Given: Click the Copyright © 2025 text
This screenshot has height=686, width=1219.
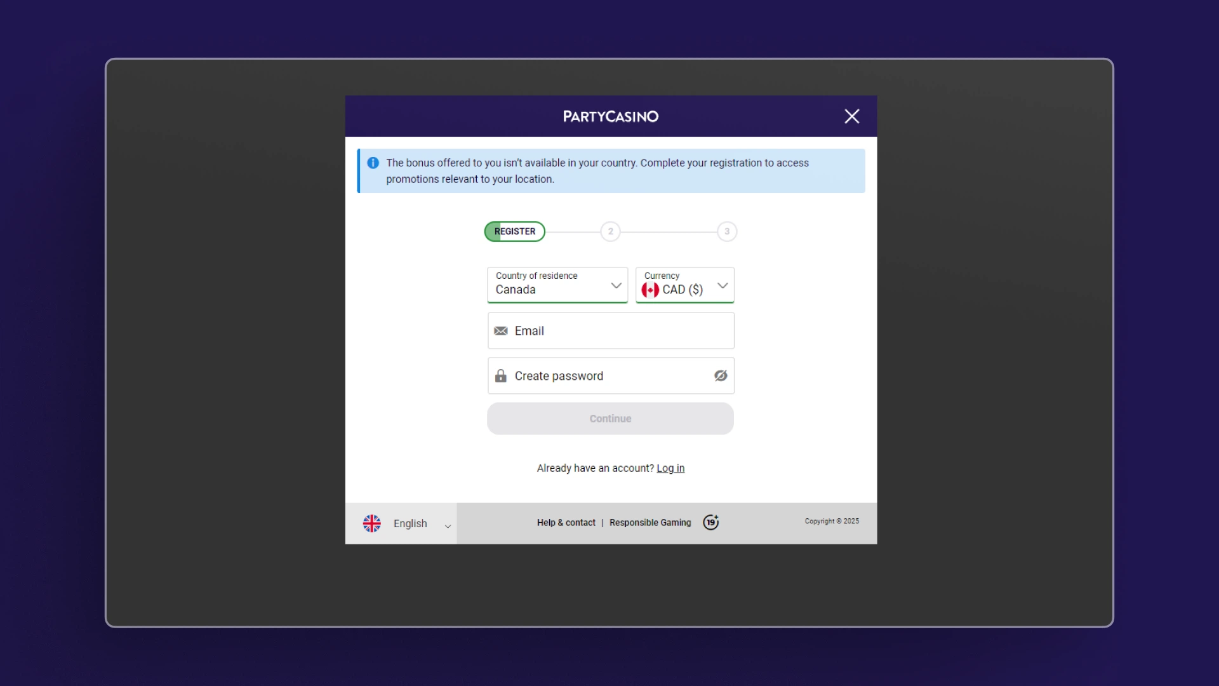Looking at the screenshot, I should [832, 521].
